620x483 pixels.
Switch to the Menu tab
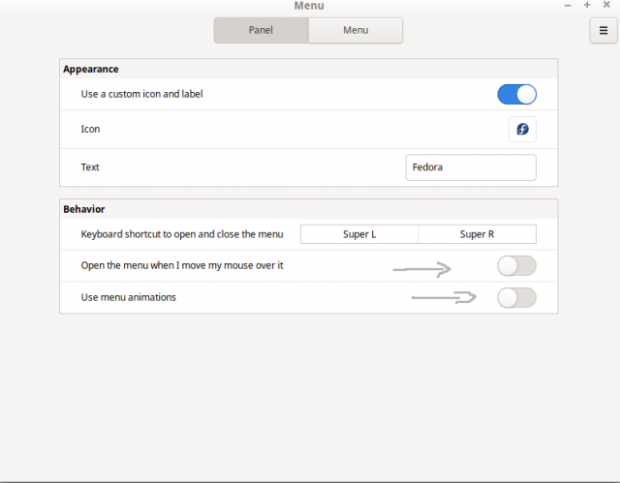356,30
